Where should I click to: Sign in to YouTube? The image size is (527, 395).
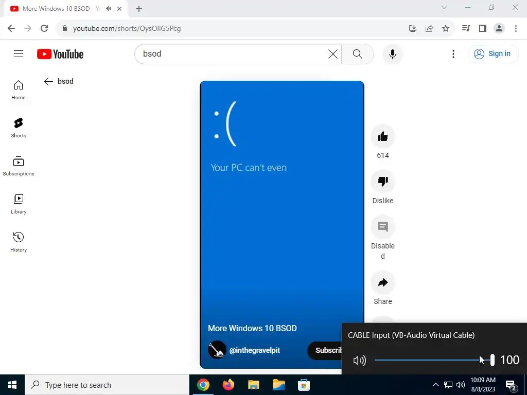(x=493, y=53)
